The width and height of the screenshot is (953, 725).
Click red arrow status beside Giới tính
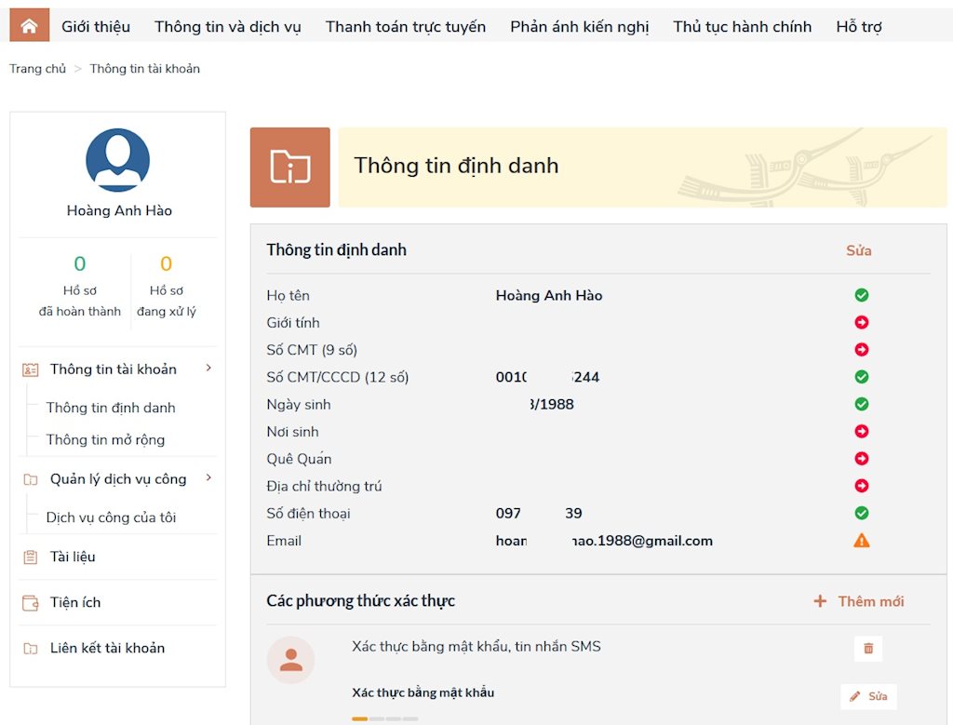tap(861, 323)
